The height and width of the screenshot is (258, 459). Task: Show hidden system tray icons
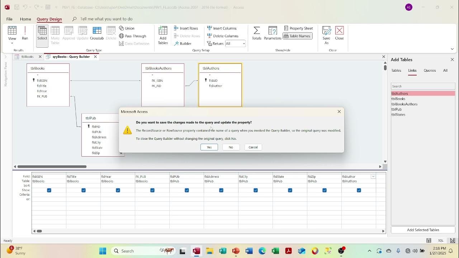(x=369, y=251)
